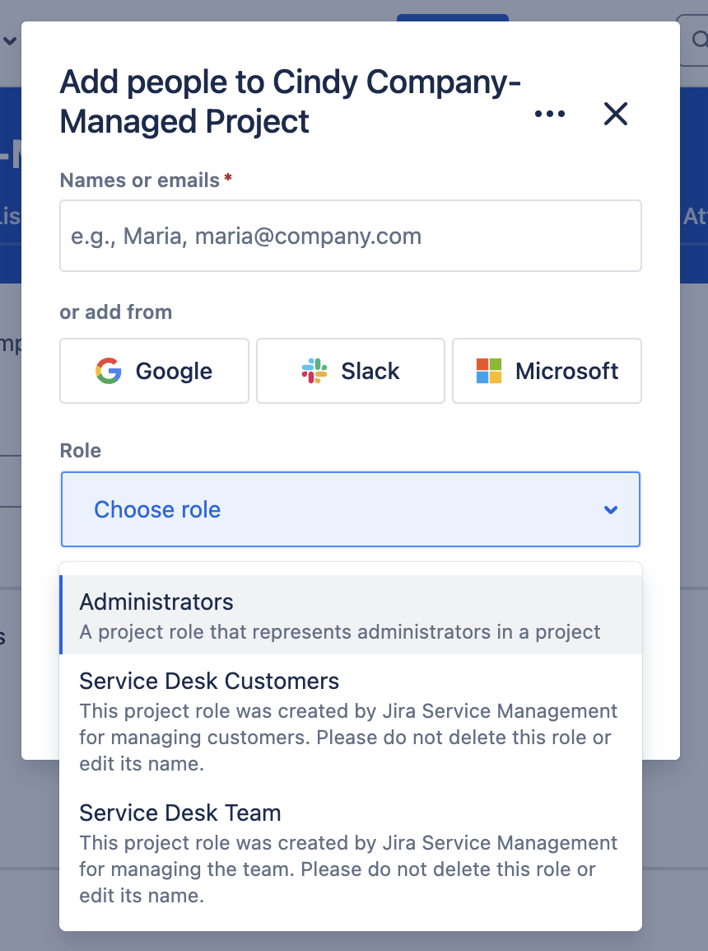
Task: Collapse the expanded role options list
Action: point(350,509)
